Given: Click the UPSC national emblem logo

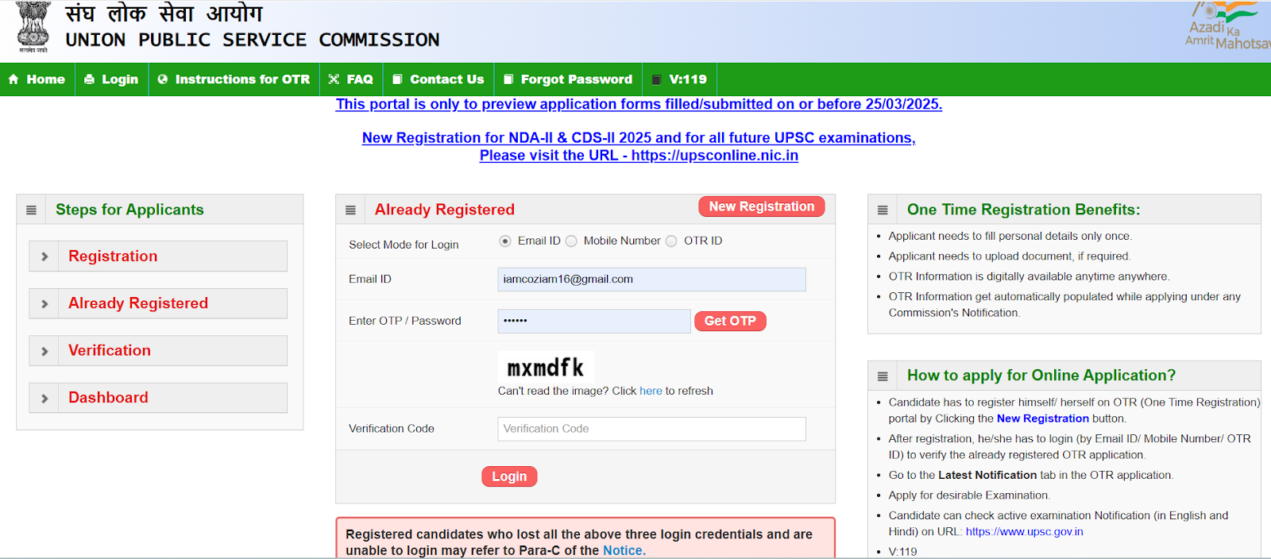Looking at the screenshot, I should click(x=33, y=27).
